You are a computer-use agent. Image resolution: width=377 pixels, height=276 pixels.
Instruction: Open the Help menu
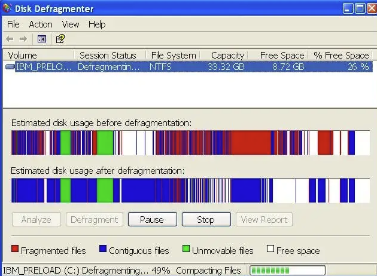(97, 24)
